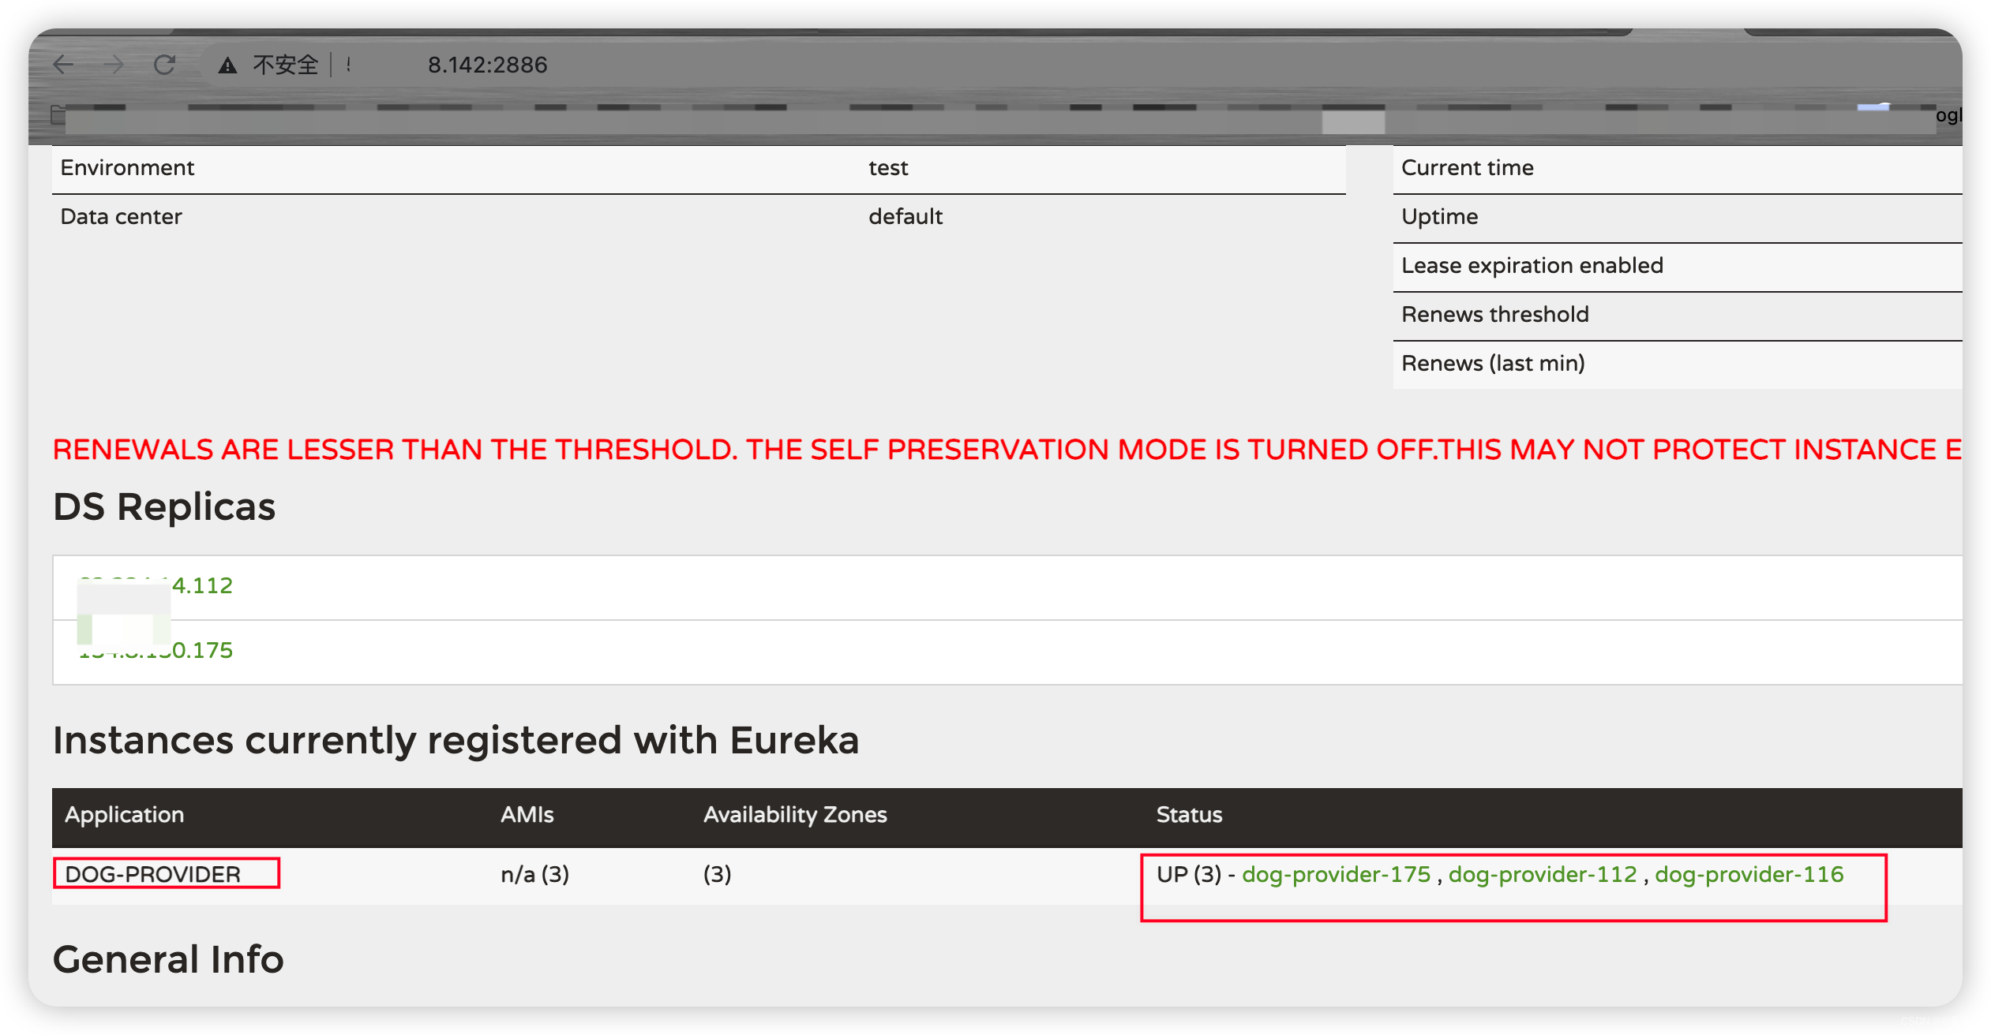Screen dimensions: 1991x1035
Task: Open the bookmarks folder icon
Action: tap(58, 115)
